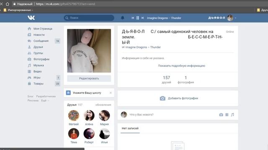Open Группы in sidebar
The image size is (268, 150).
38,53
